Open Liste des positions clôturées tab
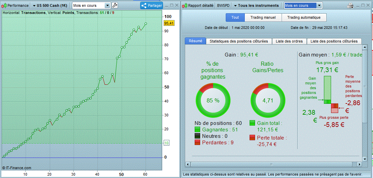Screen dimensions: 373x178 click(x=334, y=41)
